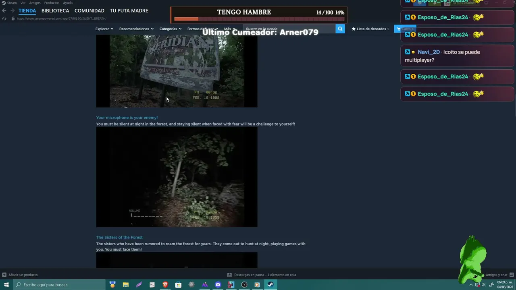This screenshot has height=290, width=516.
Task: Switch to the COMUNIDAD tab
Action: coord(89,11)
